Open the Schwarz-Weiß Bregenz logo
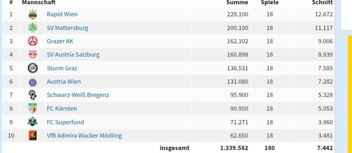Image resolution: width=352 pixels, height=153 pixels. (x=33, y=95)
